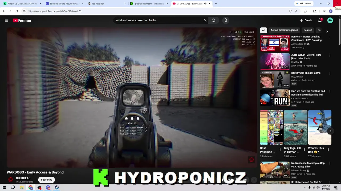Open the YouTube guide hamburger menu
Viewport: 341px width, 191px height.
[6, 20]
